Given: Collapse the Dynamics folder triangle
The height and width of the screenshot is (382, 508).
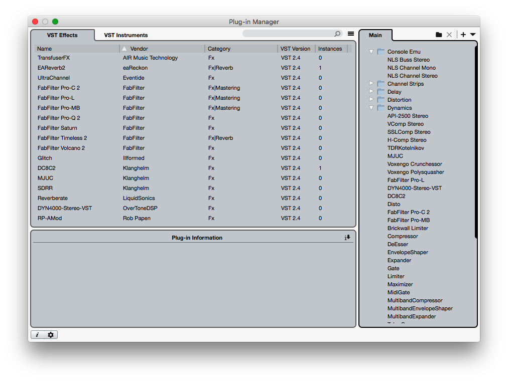Looking at the screenshot, I should 371,108.
